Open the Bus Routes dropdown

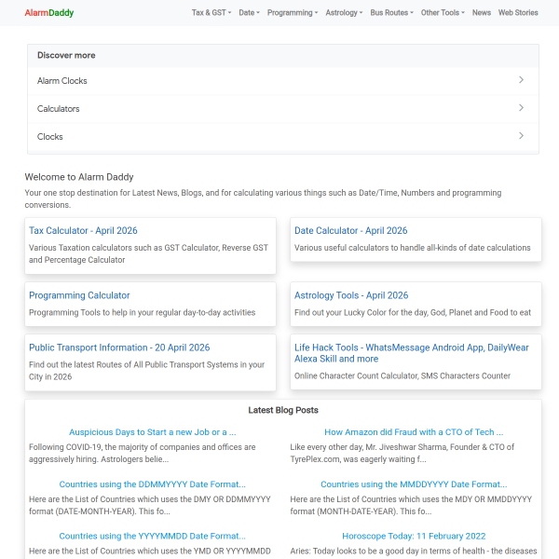coord(391,13)
